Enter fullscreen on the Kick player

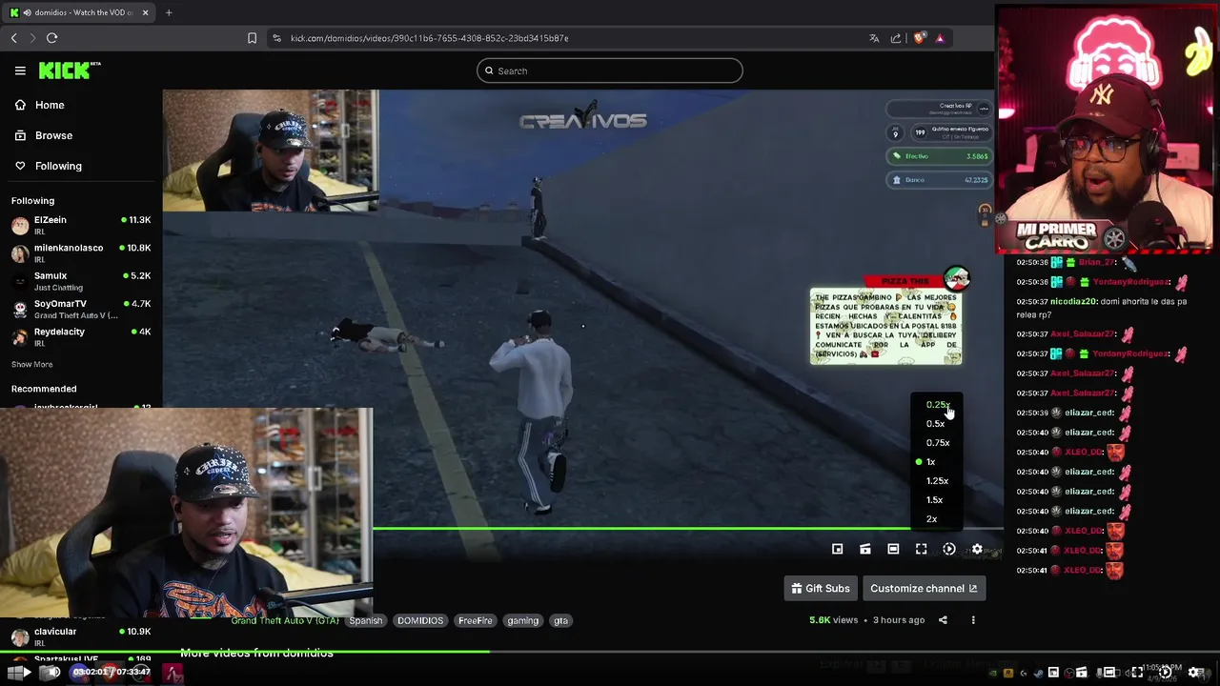click(x=921, y=549)
